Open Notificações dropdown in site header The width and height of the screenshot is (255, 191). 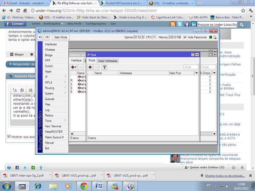[x=53, y=24]
